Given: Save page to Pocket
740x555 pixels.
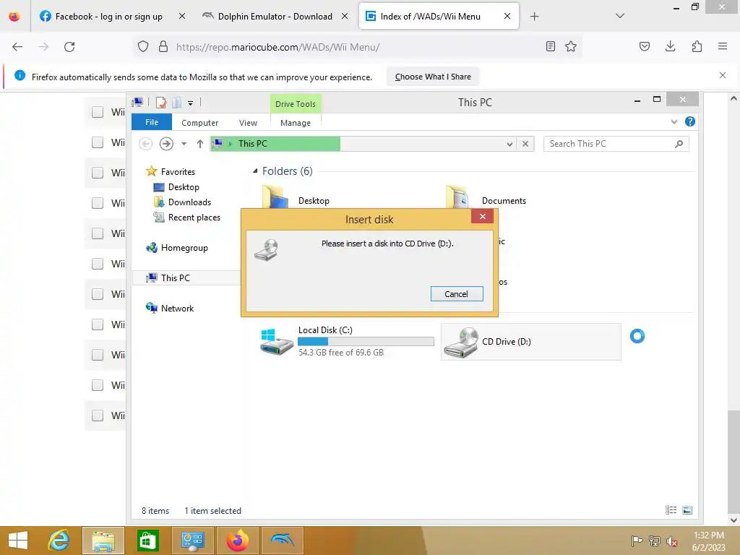Looking at the screenshot, I should tap(644, 46).
